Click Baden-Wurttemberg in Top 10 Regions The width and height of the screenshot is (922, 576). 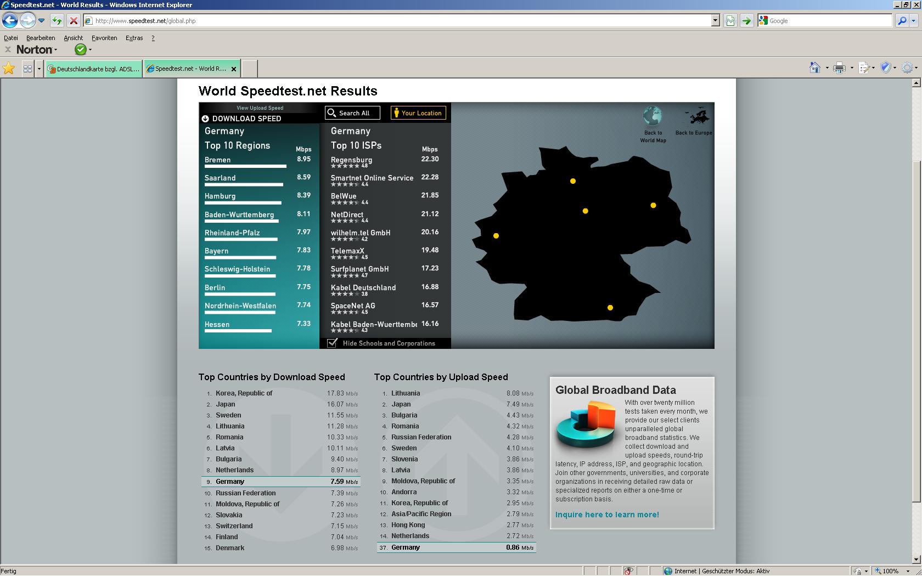tap(239, 215)
